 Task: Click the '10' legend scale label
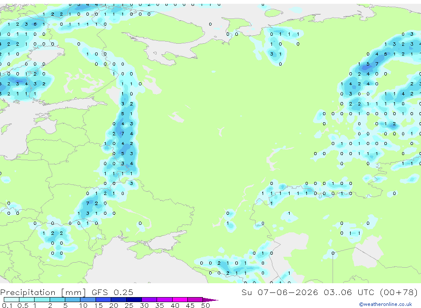pyautogui.click(x=83, y=305)
